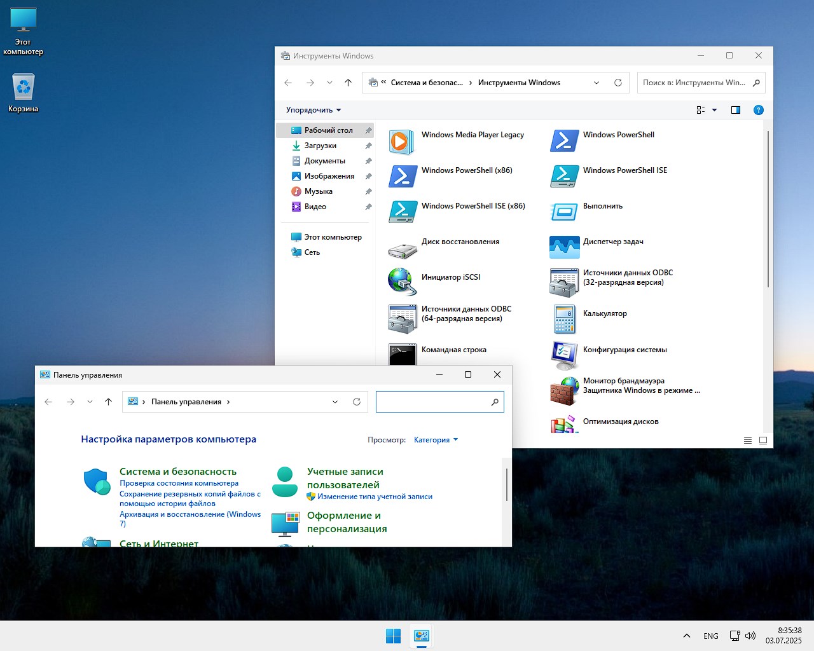Click Изменение типа учетной записи link
814x651 pixels.
click(x=375, y=497)
